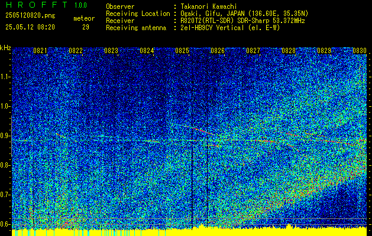Viewport: 372px width, 236px height.
Task: Click the red meteor echo trace after 0825
Action: [202, 130]
